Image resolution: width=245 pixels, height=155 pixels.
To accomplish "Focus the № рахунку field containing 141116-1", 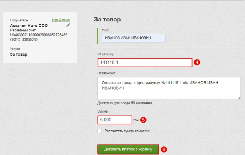I will [145, 63].
